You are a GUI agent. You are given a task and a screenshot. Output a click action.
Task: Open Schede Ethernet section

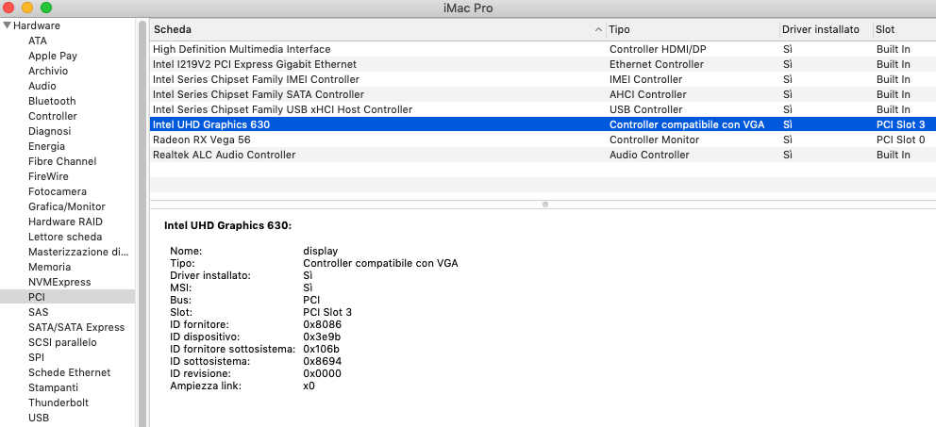tap(69, 372)
